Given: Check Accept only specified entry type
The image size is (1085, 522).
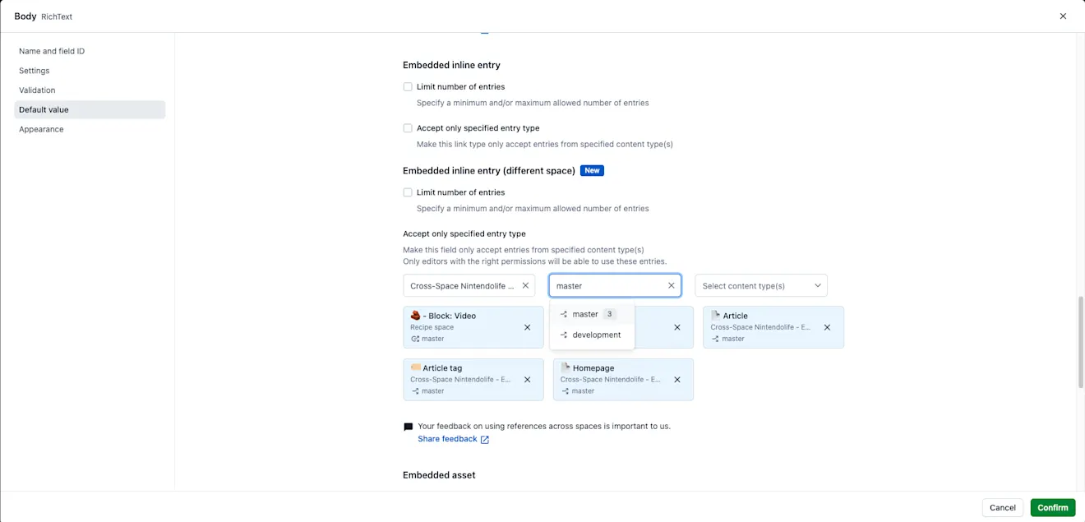Looking at the screenshot, I should pos(408,128).
